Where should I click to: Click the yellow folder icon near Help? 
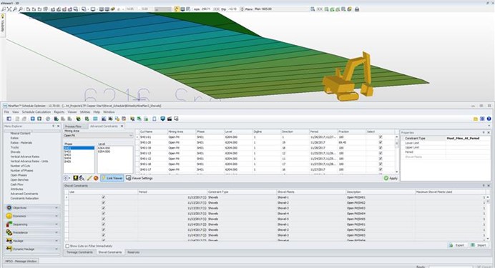click(476, 119)
